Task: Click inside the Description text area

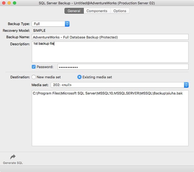Action: tap(110, 52)
